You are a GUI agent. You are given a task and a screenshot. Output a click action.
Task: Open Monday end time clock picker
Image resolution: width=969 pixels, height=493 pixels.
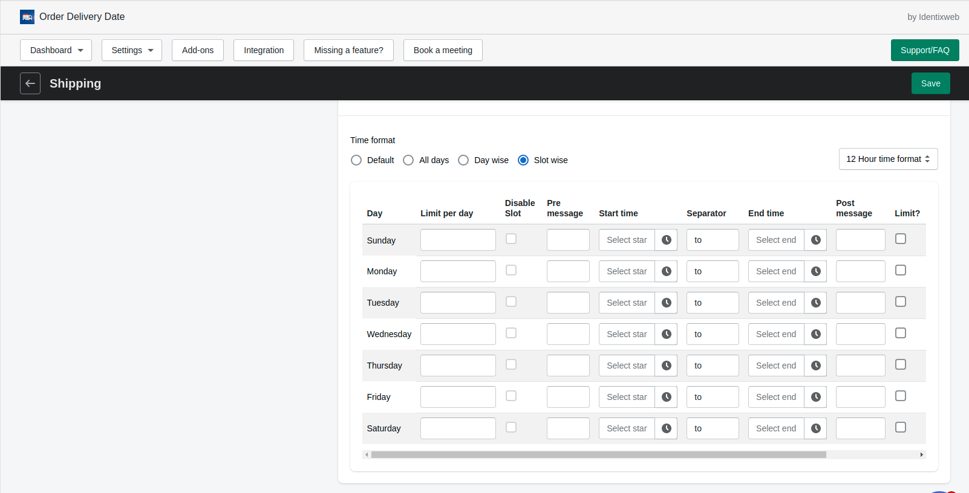[x=815, y=271]
